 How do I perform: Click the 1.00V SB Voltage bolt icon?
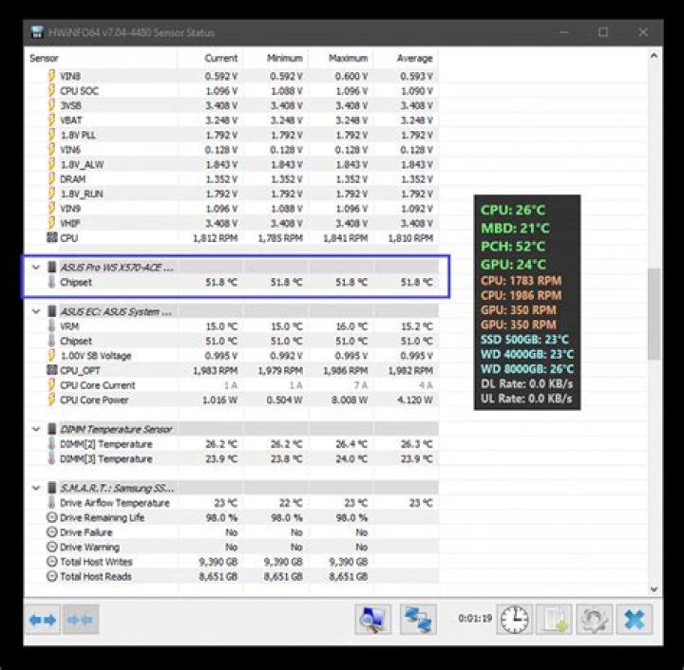(52, 356)
